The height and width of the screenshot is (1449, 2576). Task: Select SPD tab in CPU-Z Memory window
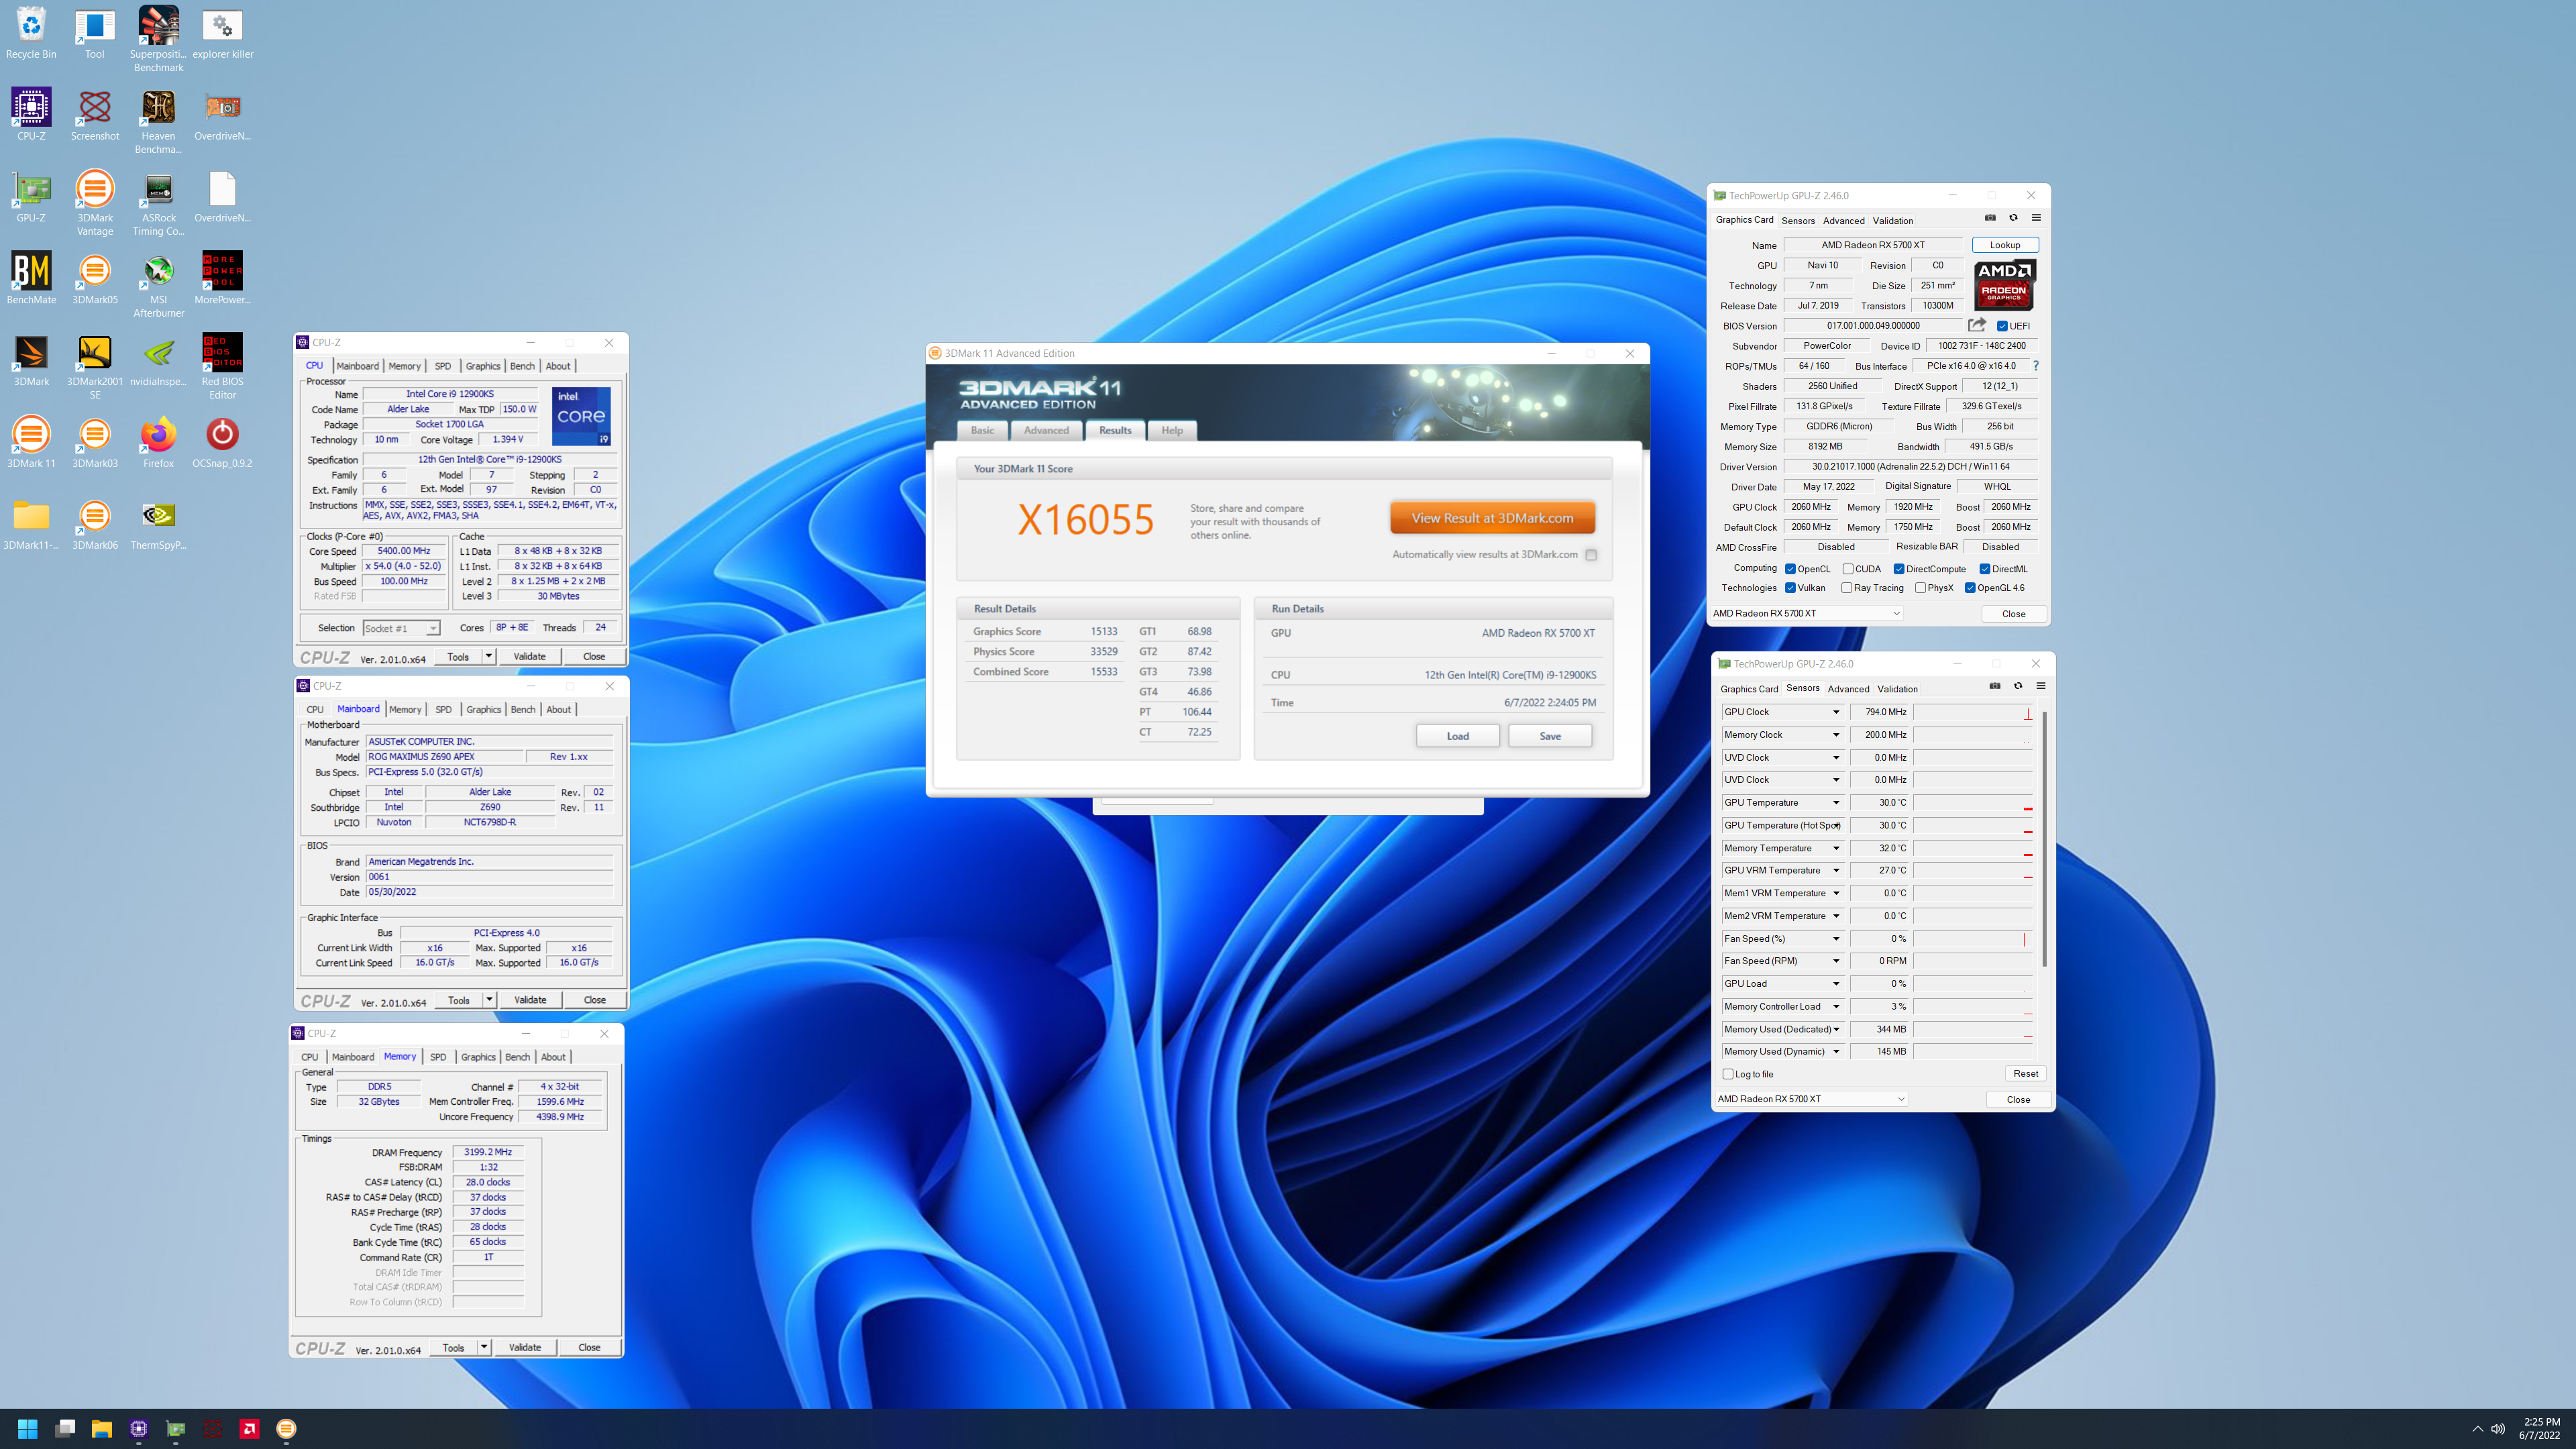click(x=438, y=1057)
